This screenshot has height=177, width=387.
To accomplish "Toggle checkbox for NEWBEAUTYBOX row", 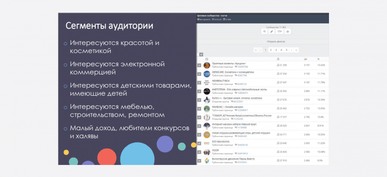I will 199,82.
